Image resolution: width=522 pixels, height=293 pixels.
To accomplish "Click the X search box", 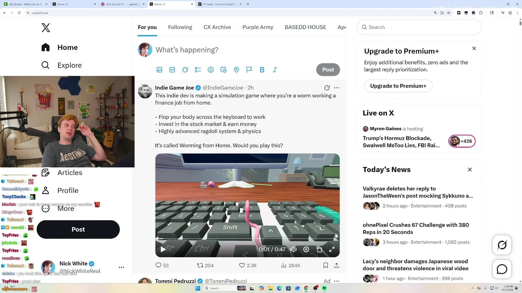I will click(419, 27).
